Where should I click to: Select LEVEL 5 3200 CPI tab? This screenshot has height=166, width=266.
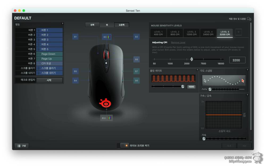click(225, 33)
